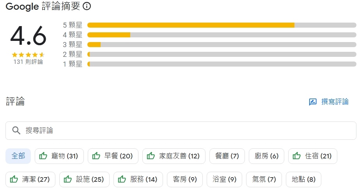Click the 撰寫評論 pencil icon
The height and width of the screenshot is (190, 358).
coord(313,102)
